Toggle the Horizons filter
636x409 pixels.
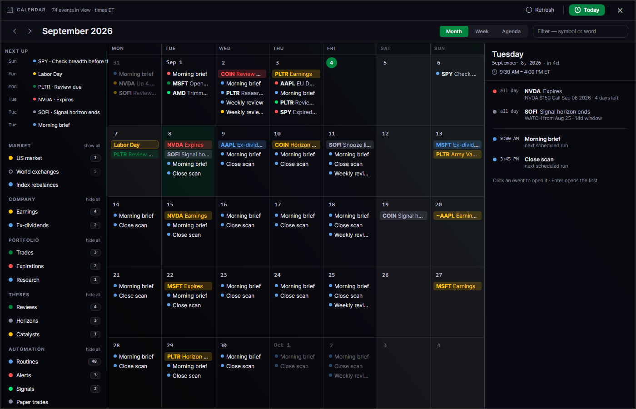point(54,321)
